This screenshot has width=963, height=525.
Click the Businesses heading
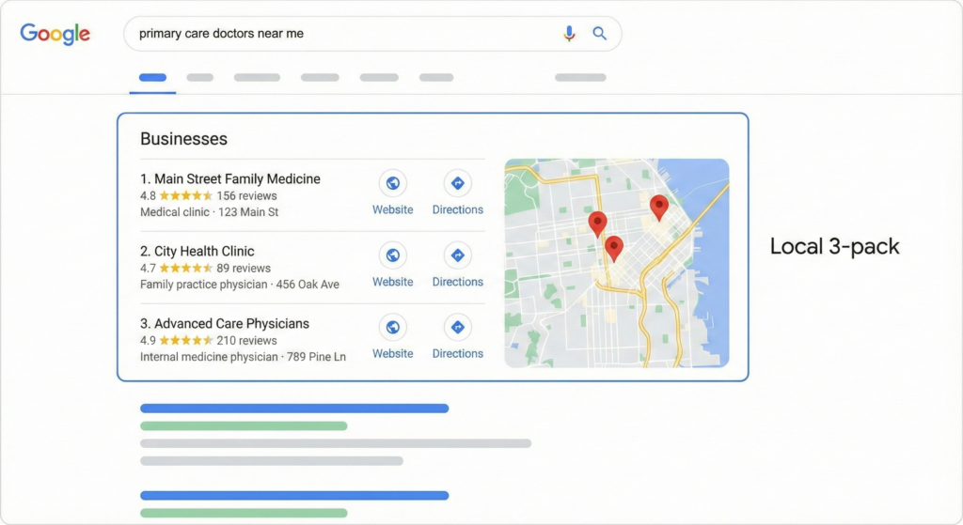(183, 139)
